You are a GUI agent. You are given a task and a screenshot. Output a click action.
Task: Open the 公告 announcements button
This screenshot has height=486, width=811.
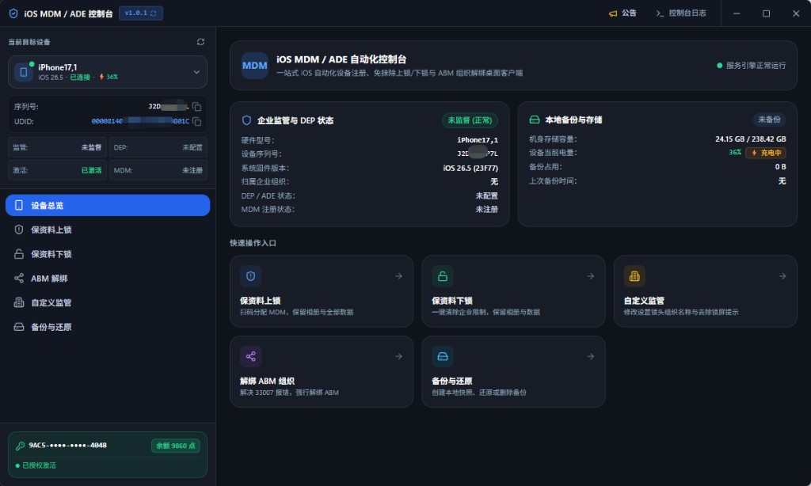pyautogui.click(x=623, y=13)
